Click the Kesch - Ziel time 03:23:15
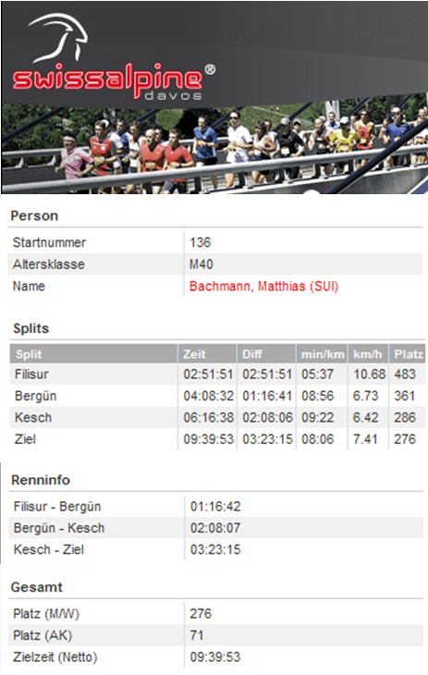 (x=215, y=549)
